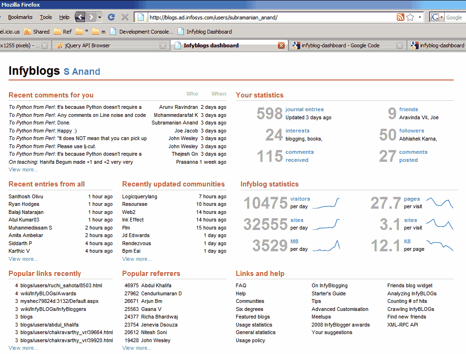Subscribe using the orange RSS feed icon
The width and height of the screenshot is (466, 354).
(x=400, y=17)
